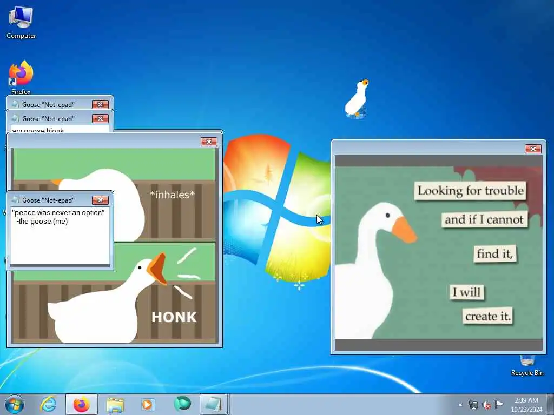Launch Internet Explorer from the taskbar
This screenshot has width=554, height=415.
click(48, 404)
